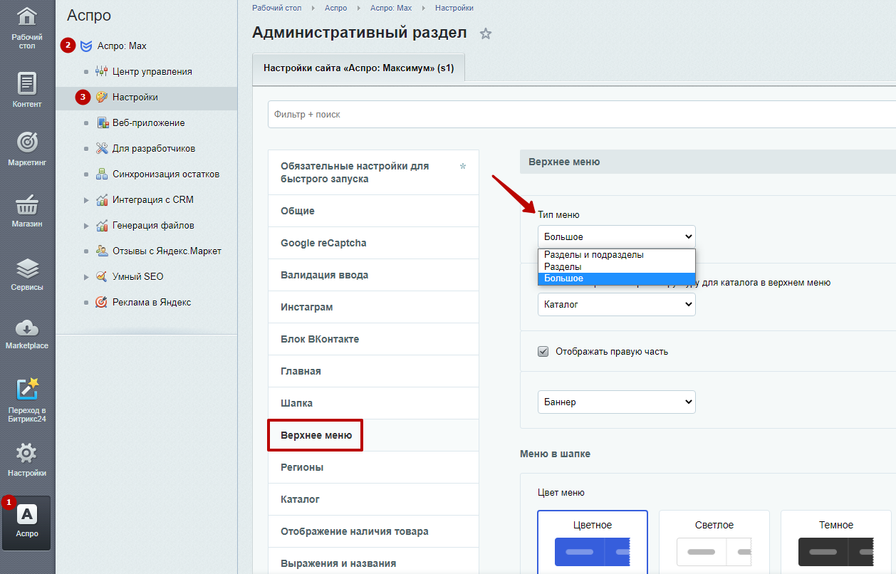Open Рабочий стол in the left sidebar
The height and width of the screenshot is (574, 896).
click(27, 28)
